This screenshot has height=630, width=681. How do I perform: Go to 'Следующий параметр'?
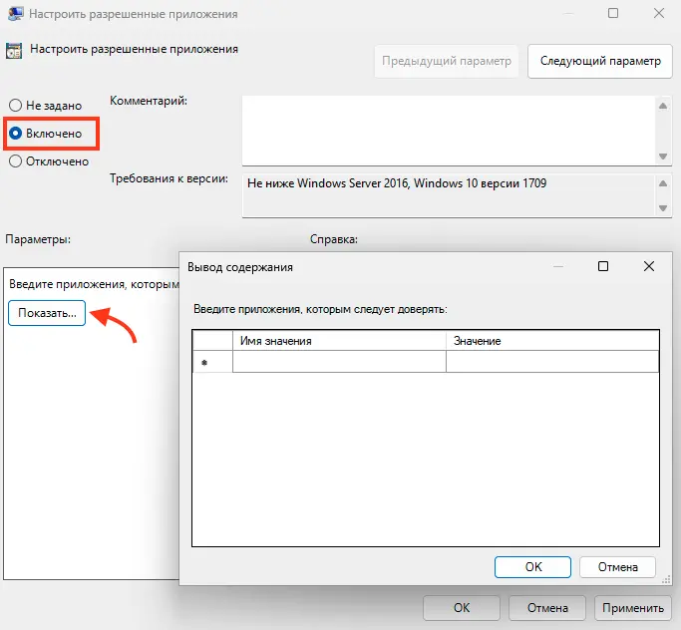point(599,61)
